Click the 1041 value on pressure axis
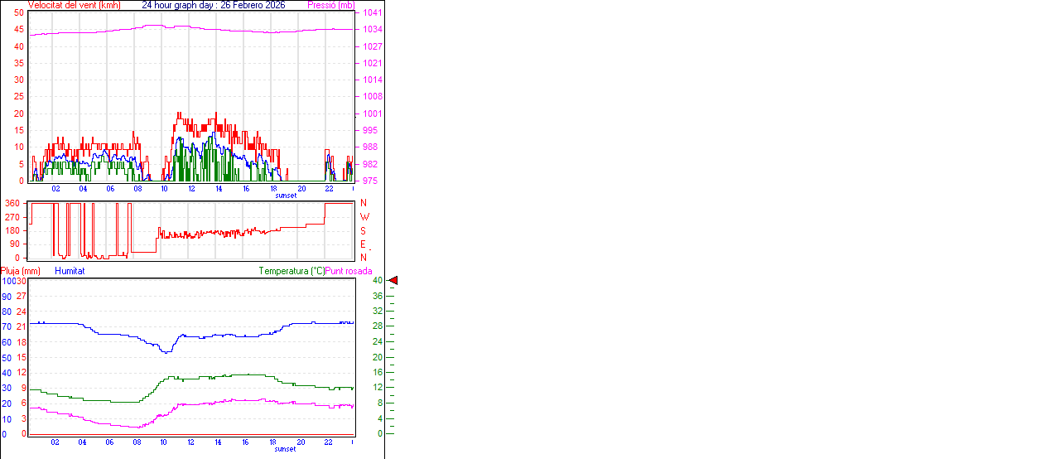The width and height of the screenshot is (1060, 459). point(371,13)
